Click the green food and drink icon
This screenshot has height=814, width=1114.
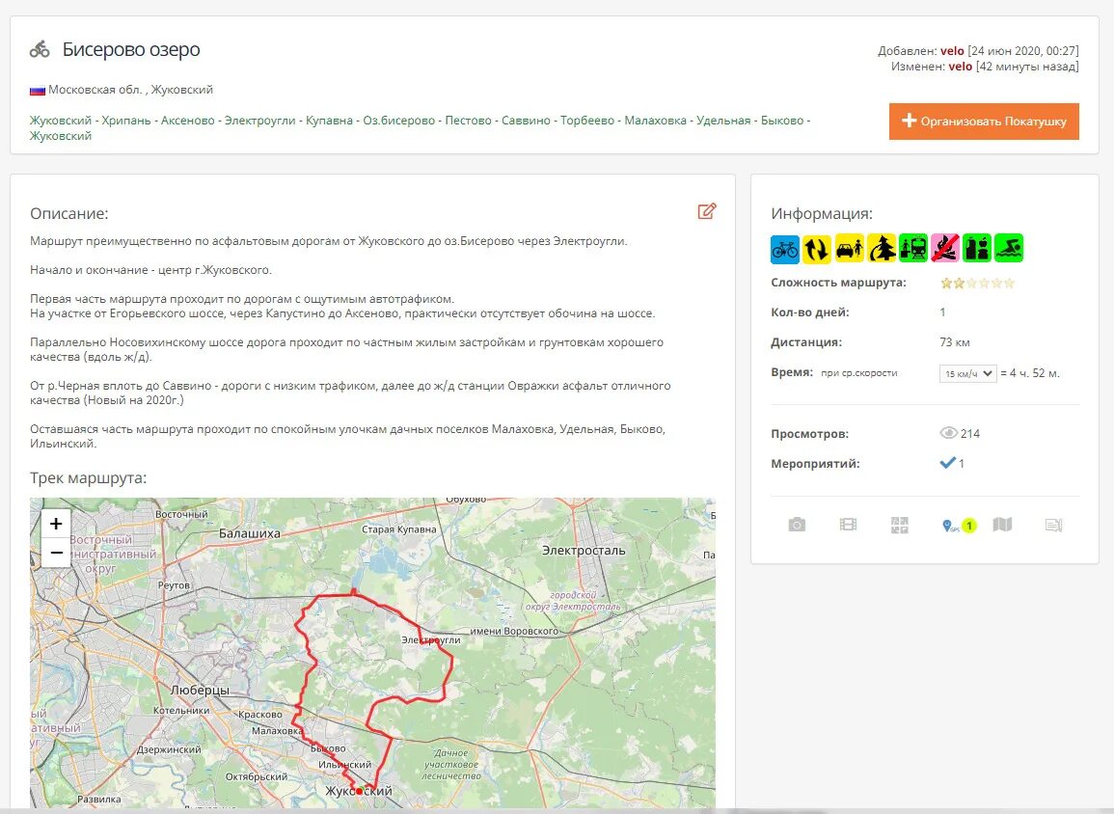pyautogui.click(x=977, y=249)
